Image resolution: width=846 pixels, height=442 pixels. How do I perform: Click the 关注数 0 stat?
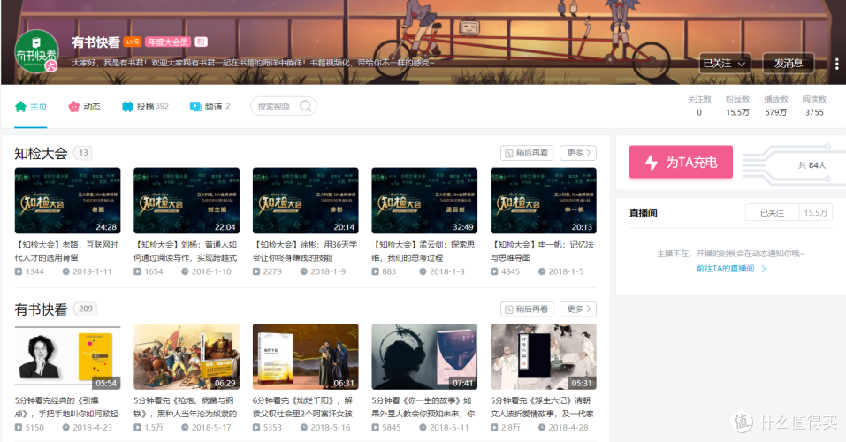(x=699, y=106)
